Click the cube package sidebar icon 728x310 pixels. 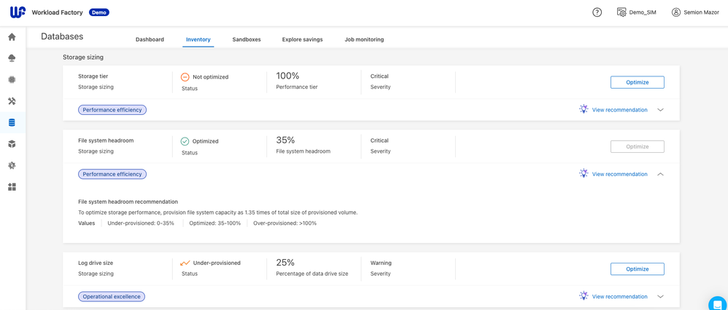click(x=12, y=144)
